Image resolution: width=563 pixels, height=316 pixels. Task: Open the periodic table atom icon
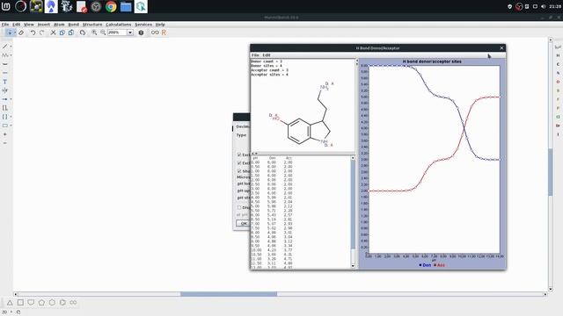point(558,47)
